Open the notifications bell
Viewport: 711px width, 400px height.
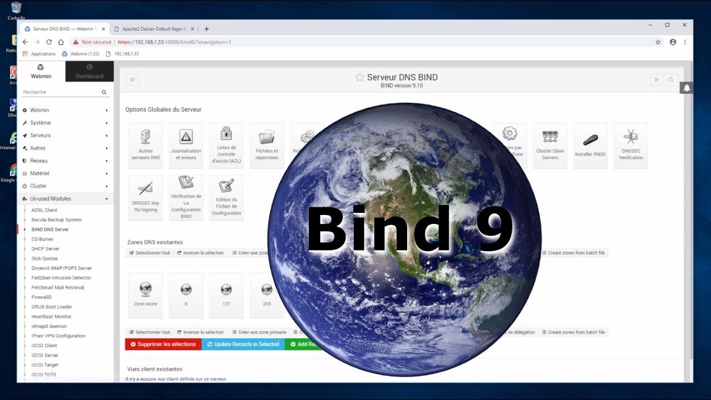pos(687,88)
